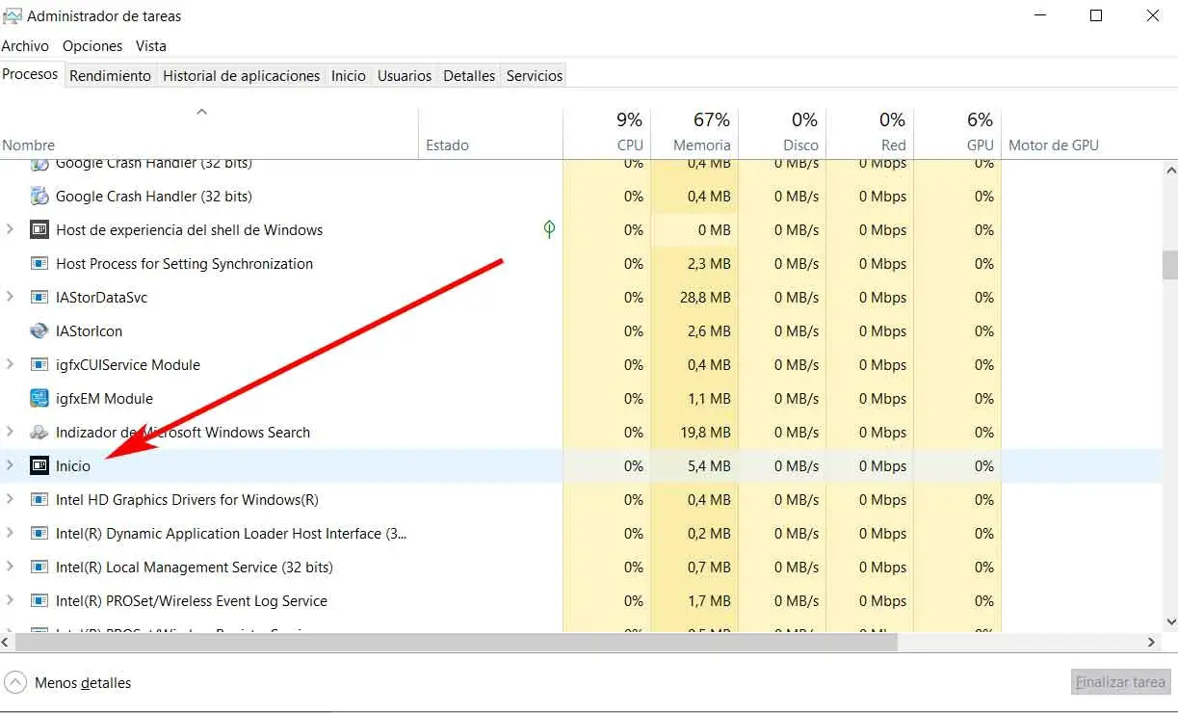
Task: Click the Host Process for Setting Synchronization icon
Action: coord(39,264)
